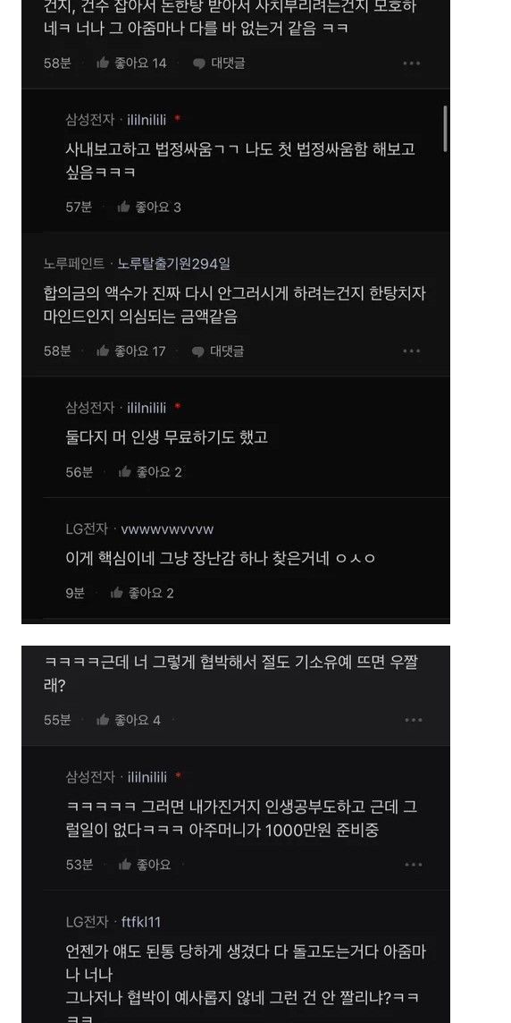This screenshot has width=511, height=1023.
Task: Open the options dots on the 53분 reply
Action: click(414, 865)
